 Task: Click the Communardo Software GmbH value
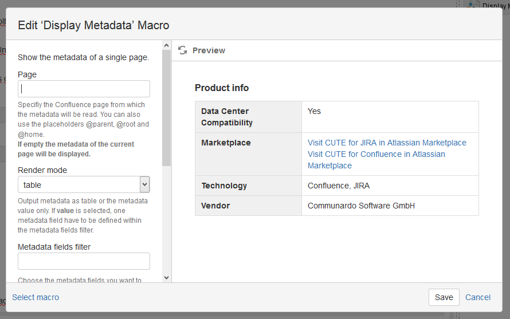(361, 206)
